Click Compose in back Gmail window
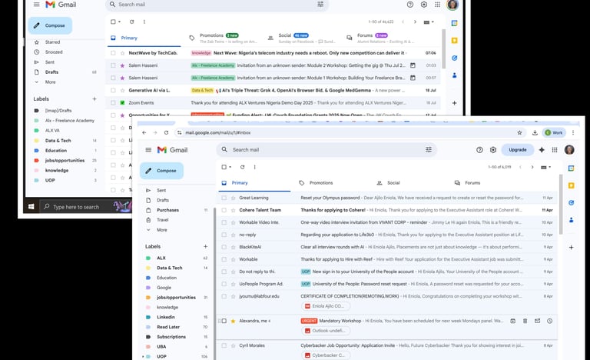This screenshot has height=360, width=590. 50,25
